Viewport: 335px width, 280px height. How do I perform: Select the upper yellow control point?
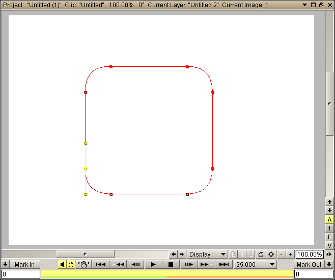point(86,143)
